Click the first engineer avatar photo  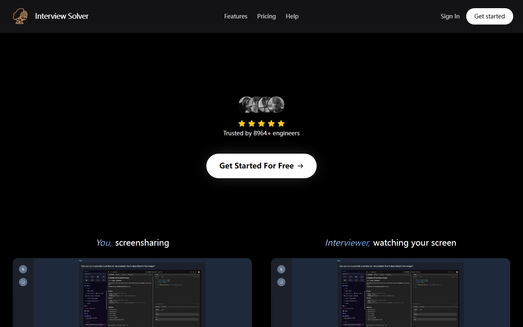[x=245, y=105]
